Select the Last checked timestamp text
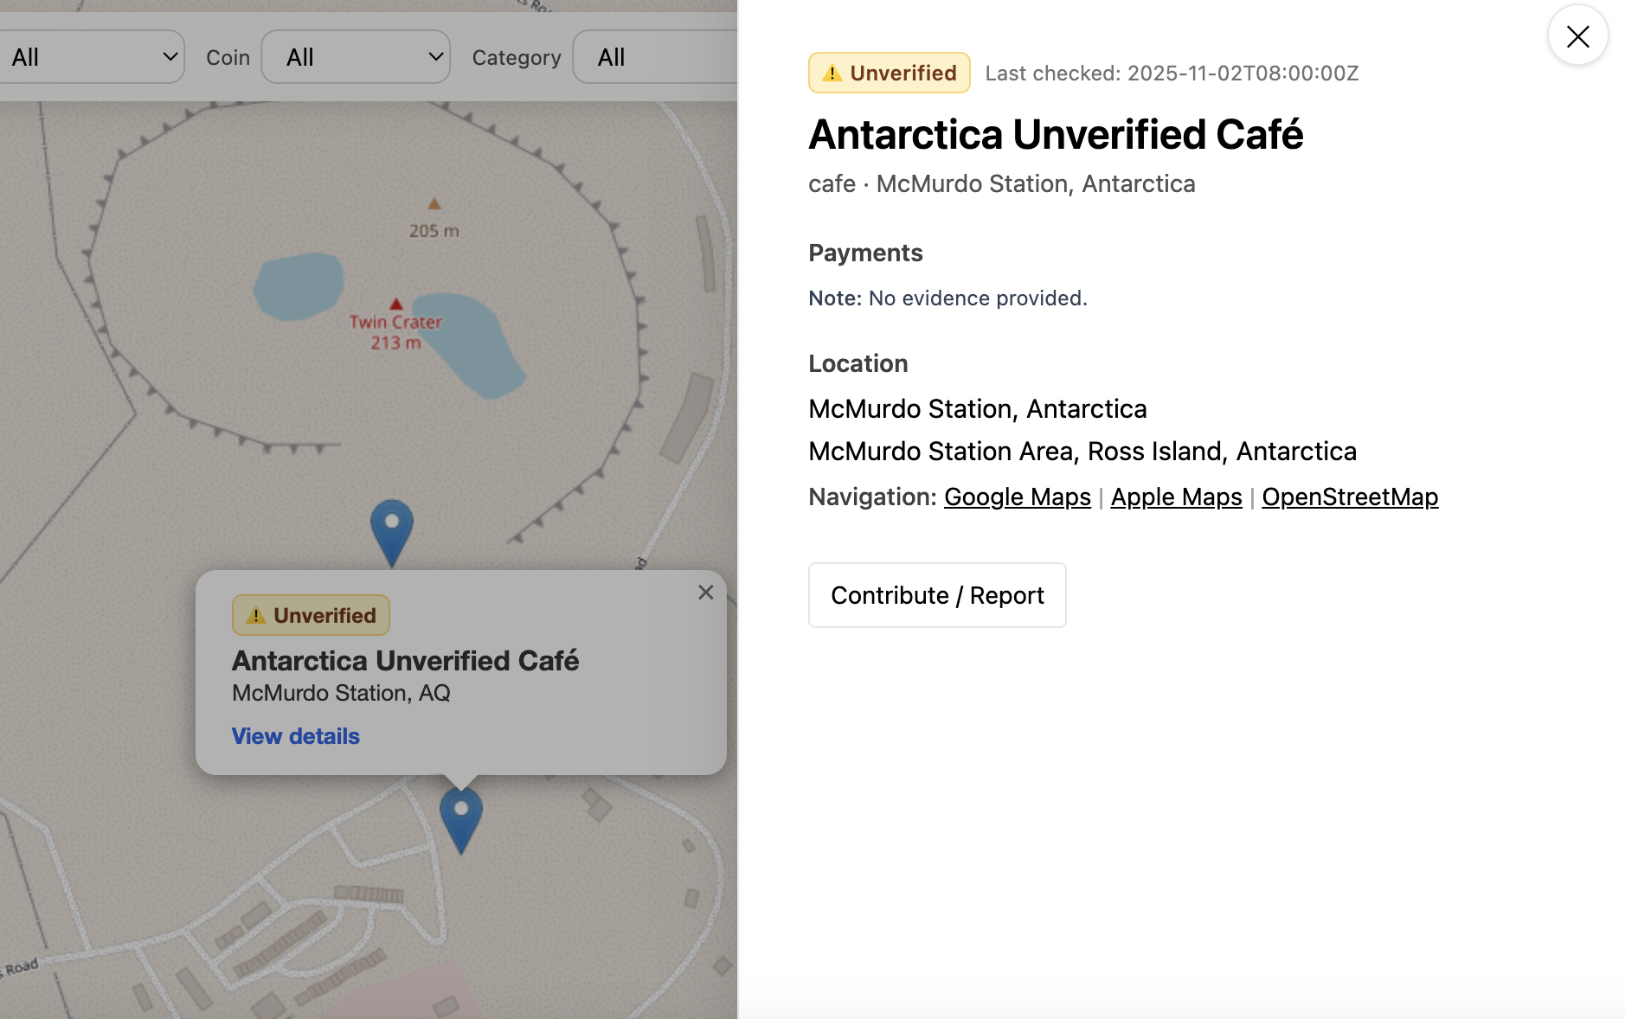Viewport: 1625px width, 1019px height. pos(1172,74)
